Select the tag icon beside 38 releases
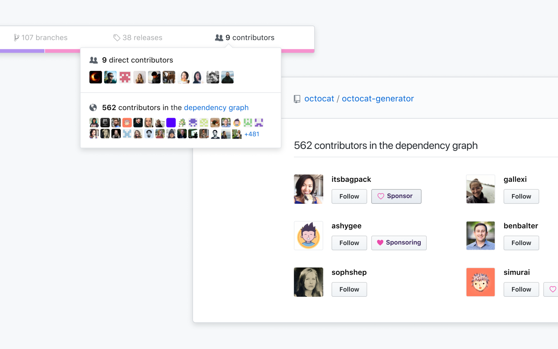The height and width of the screenshot is (349, 558). (x=116, y=38)
